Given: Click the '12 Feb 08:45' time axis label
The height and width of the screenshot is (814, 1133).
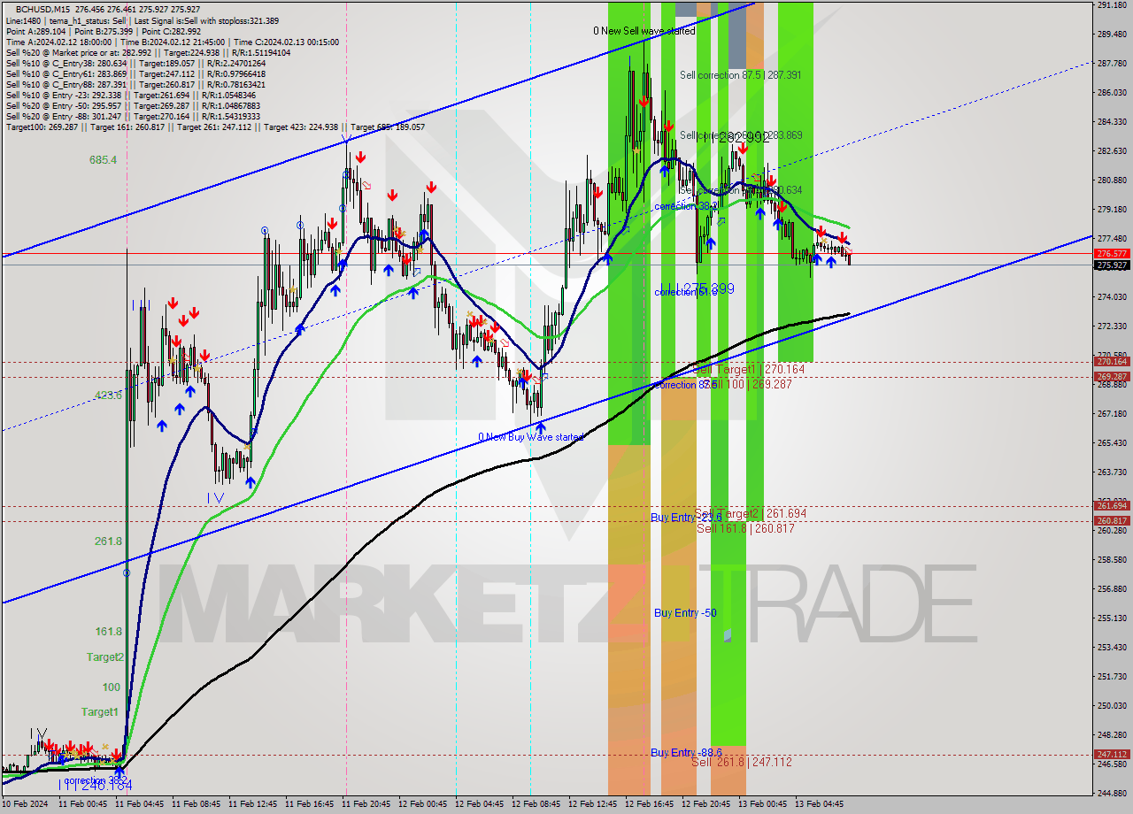Looking at the screenshot, I should point(535,804).
